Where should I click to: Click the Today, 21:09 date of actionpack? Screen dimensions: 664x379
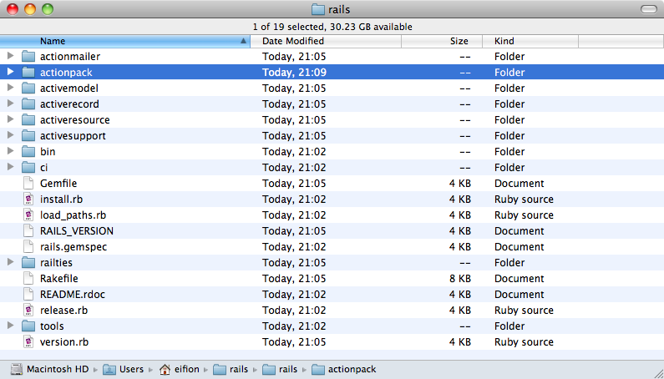click(294, 73)
